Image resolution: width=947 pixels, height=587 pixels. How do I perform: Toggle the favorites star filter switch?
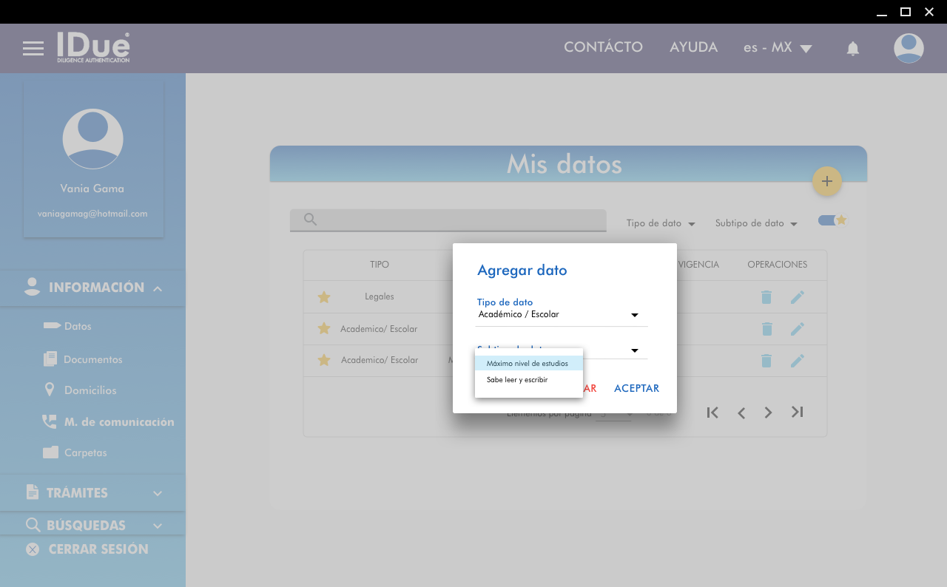pyautogui.click(x=832, y=220)
